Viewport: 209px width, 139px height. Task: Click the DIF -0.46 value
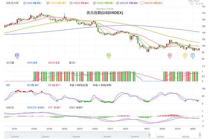tap(55, 107)
